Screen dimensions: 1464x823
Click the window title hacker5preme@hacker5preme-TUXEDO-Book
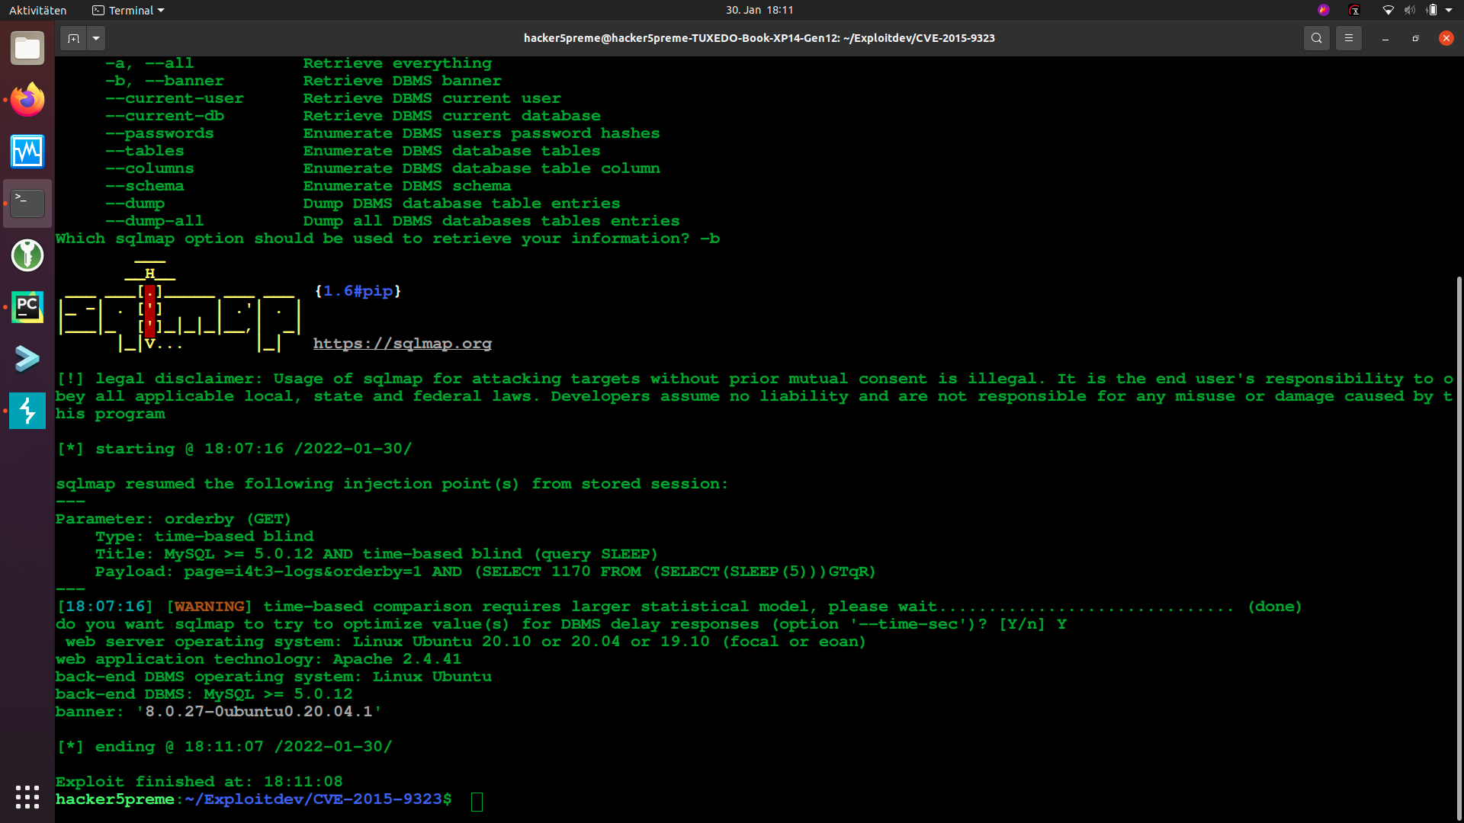[759, 38]
